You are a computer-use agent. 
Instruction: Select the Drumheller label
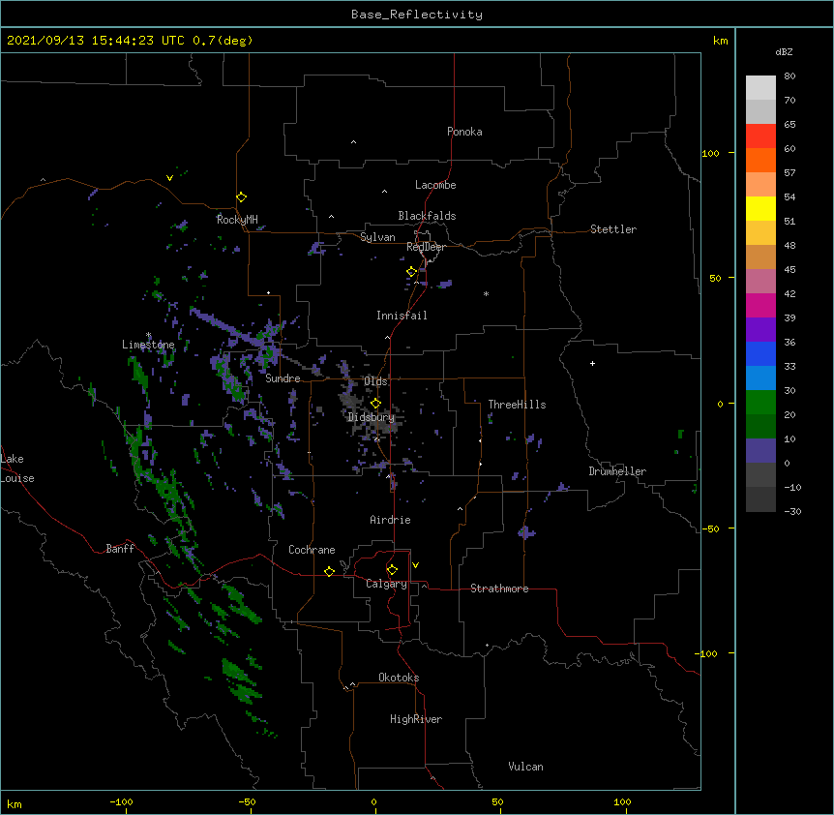pos(617,471)
